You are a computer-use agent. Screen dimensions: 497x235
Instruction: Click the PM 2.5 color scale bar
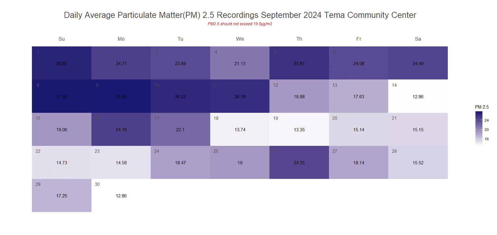479,129
